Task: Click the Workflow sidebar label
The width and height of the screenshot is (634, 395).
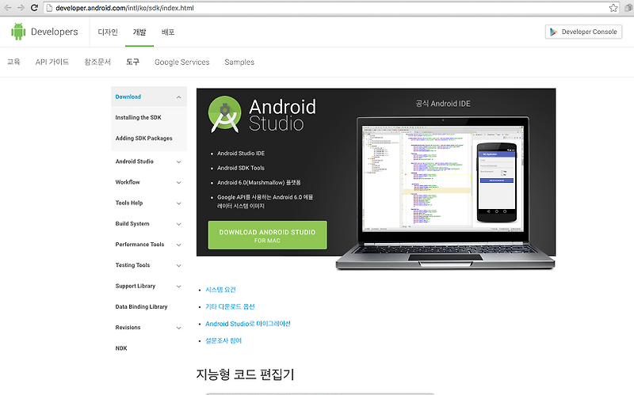Action: pyautogui.click(x=128, y=182)
